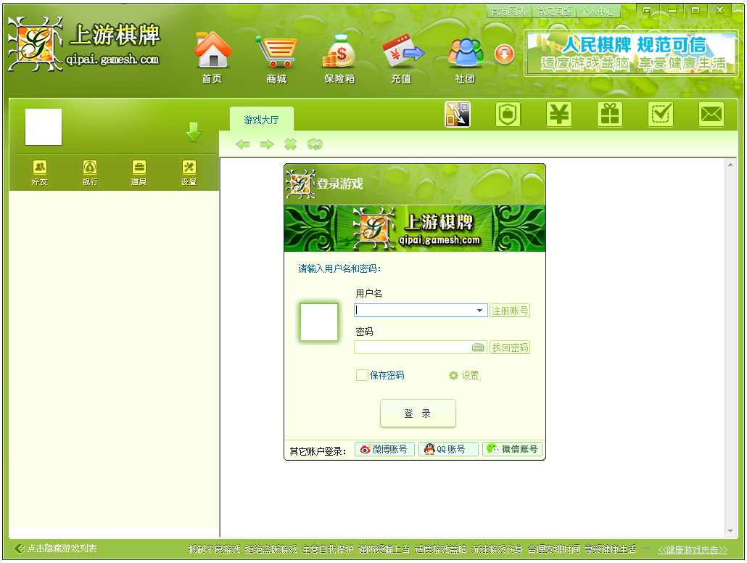Open the 保险箱 money bag icon
The height and width of the screenshot is (563, 747).
click(x=339, y=58)
